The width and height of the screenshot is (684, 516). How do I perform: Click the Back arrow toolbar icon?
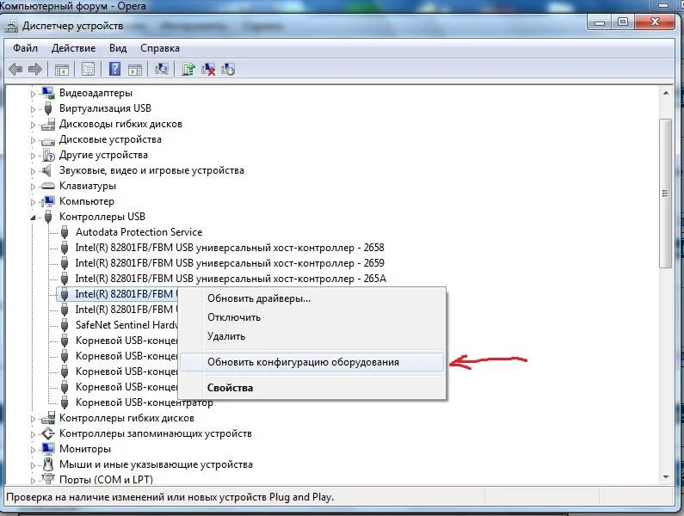[x=15, y=69]
